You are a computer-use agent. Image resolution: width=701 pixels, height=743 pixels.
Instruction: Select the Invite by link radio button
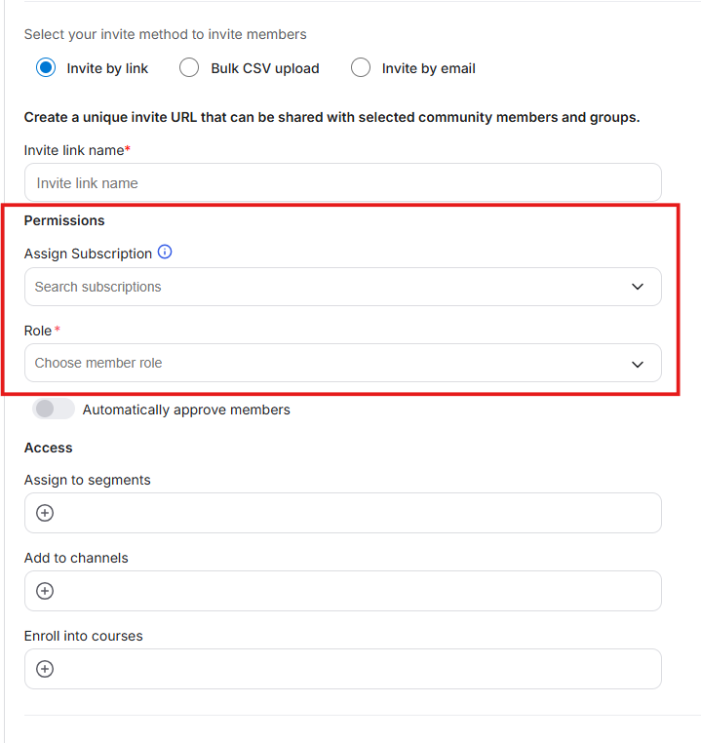click(46, 68)
